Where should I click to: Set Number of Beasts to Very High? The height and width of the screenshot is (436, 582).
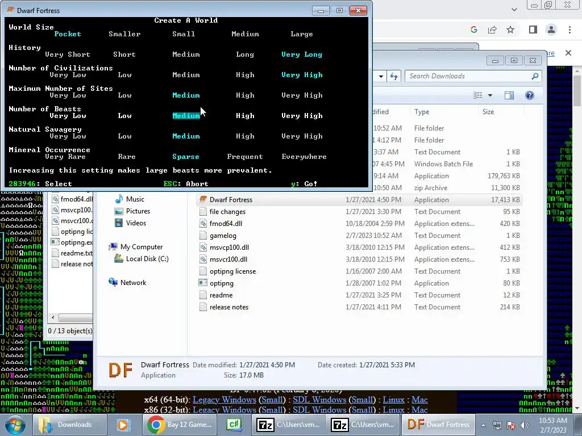302,116
